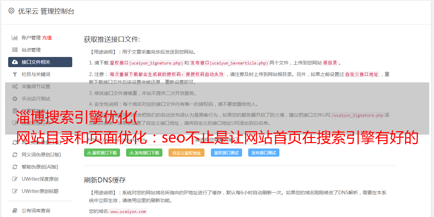
Task: Click the /ucaiyun_Signature.php URI code text
Action: pos(357,115)
